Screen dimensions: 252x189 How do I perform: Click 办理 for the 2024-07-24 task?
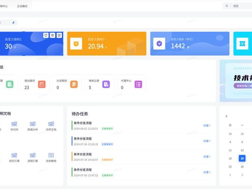pos(207,157)
